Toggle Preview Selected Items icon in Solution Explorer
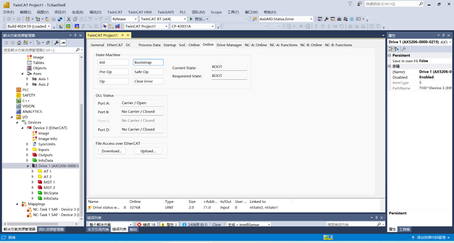Screen dimensions: 454x243 63,43
